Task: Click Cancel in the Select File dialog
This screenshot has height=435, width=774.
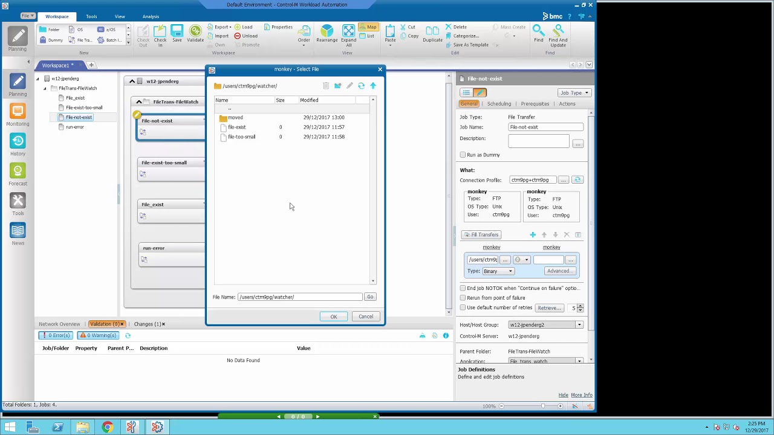Action: 366,317
